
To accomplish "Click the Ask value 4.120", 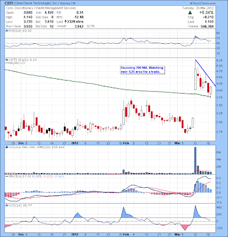I will pos(49,12).
